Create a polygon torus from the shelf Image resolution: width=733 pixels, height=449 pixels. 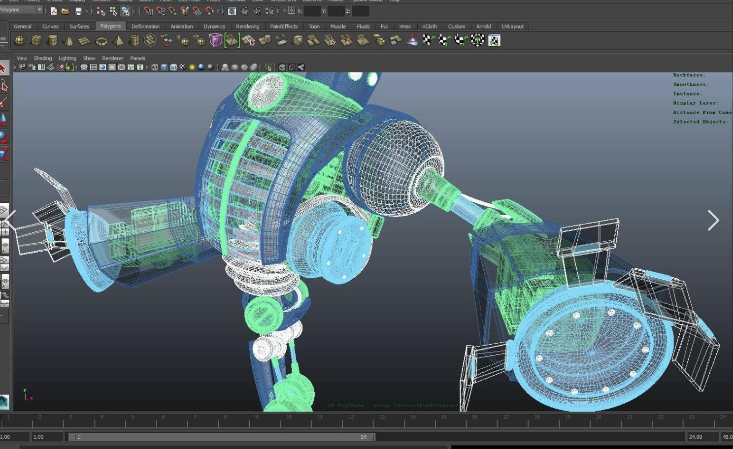pyautogui.click(x=101, y=41)
